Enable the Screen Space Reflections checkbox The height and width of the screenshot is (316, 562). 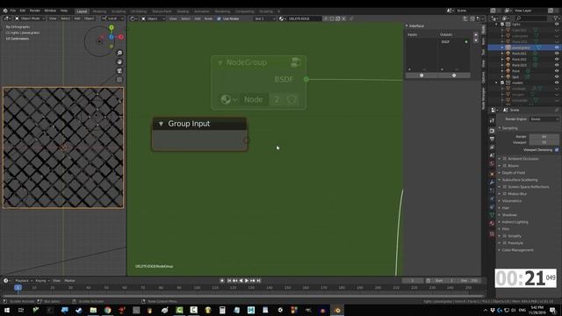tap(505, 187)
